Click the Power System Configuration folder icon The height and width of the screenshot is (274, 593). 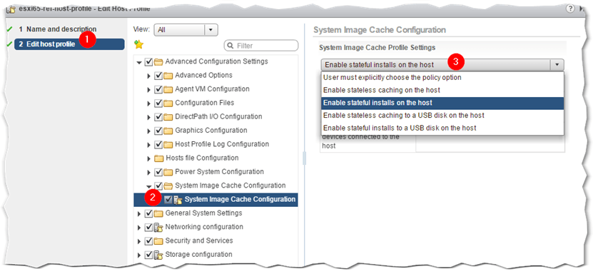tap(168, 173)
